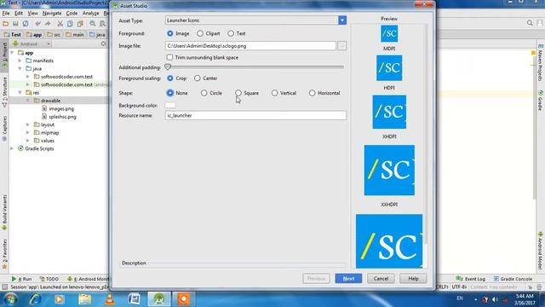This screenshot has height=307, width=545.
Task: Click the Synchronize toolbar icon
Action: click(26, 24)
